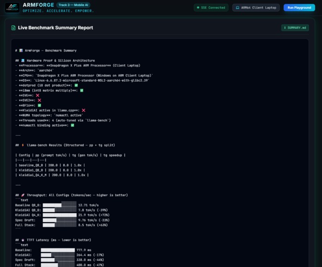Click the TTFT Baseline latency bar

58,250
